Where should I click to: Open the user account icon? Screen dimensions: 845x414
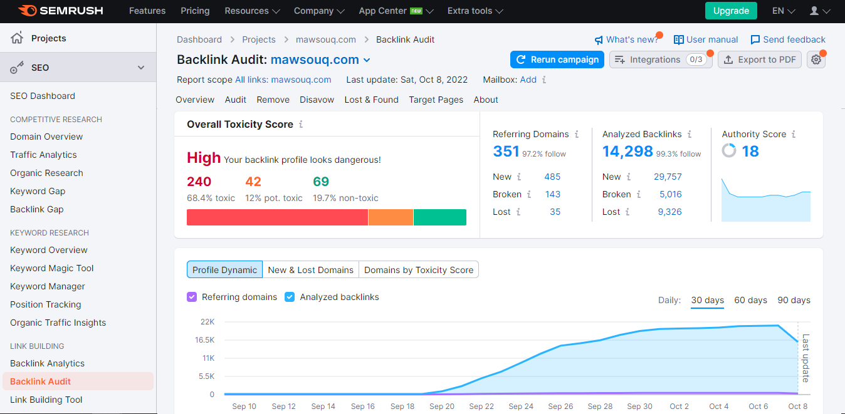pos(814,11)
